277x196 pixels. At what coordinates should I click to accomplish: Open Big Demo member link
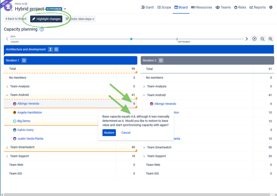pyautogui.click(x=24, y=121)
